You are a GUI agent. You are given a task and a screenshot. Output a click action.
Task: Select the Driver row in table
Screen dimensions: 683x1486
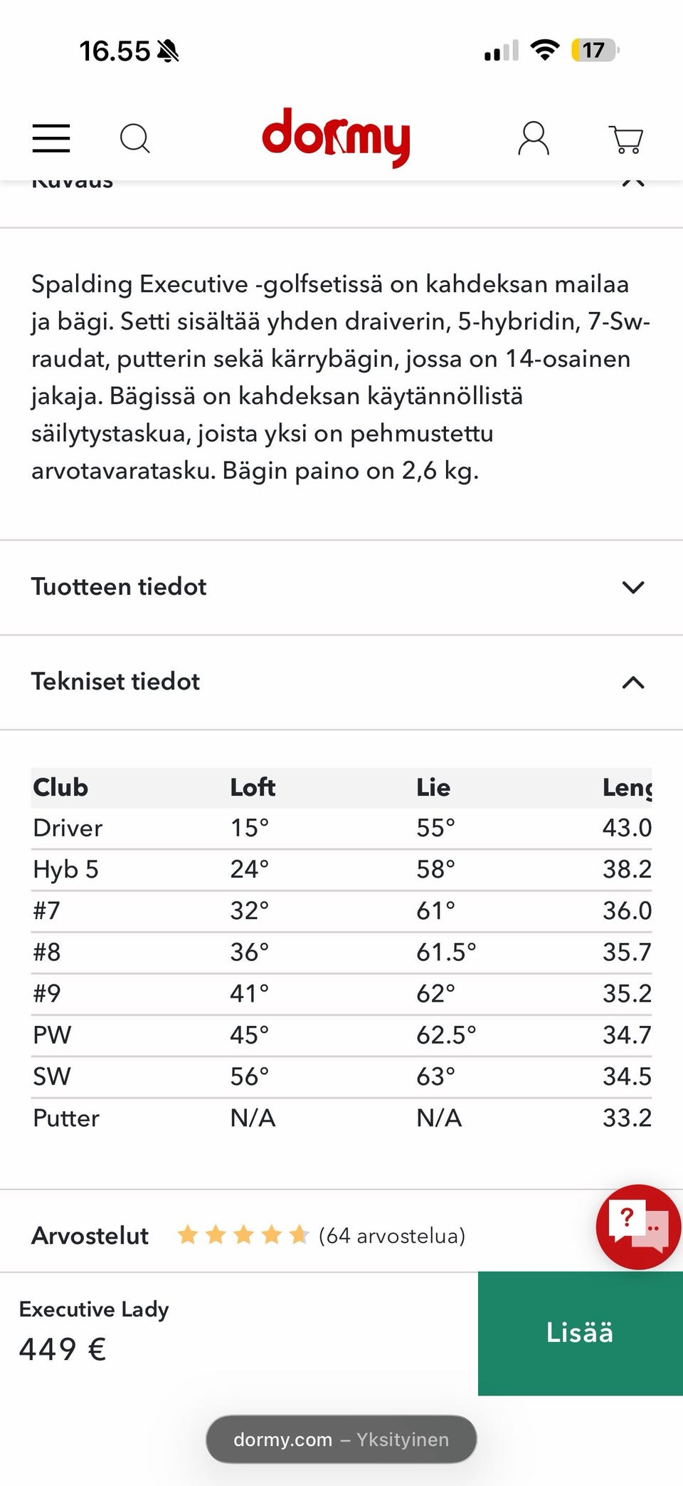click(68, 828)
